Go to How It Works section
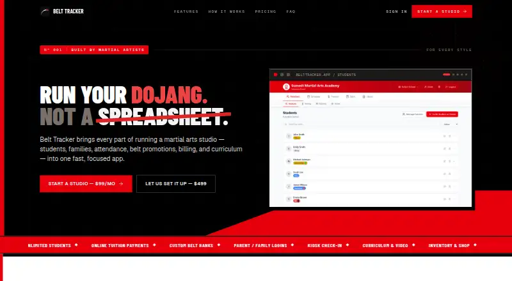 coord(227,11)
